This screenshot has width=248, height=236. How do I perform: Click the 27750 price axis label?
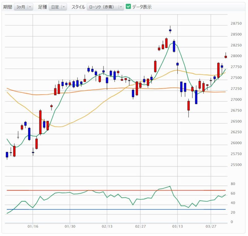click(x=236, y=67)
